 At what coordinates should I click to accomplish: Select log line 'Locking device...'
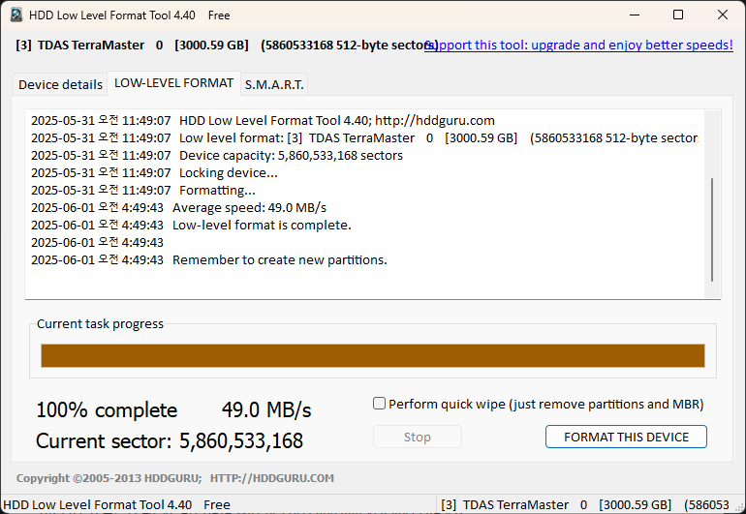pyautogui.click(x=155, y=172)
